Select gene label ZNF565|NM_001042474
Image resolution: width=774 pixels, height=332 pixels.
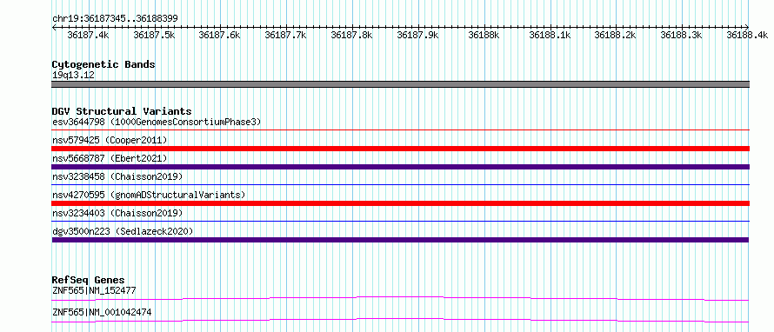tap(102, 313)
